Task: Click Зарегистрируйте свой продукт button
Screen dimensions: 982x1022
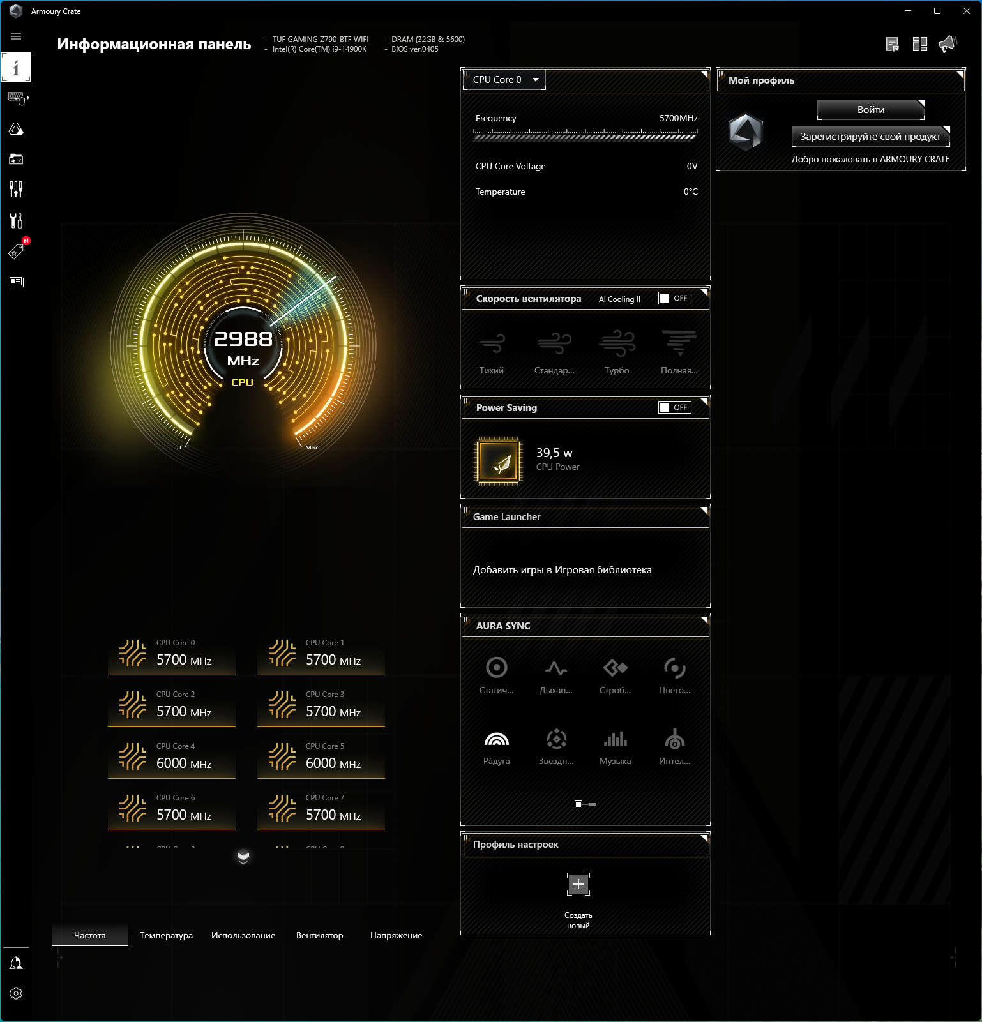Action: [871, 137]
